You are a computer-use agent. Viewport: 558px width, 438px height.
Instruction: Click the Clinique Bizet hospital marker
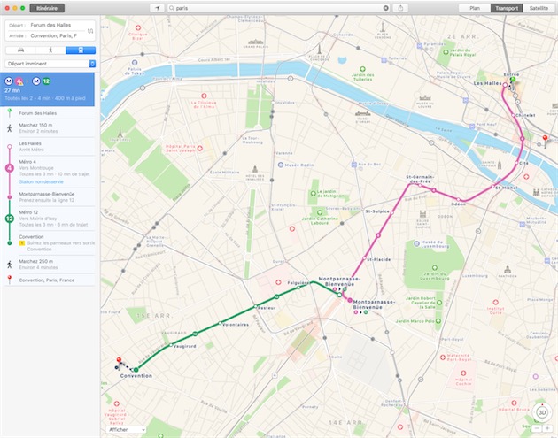(138, 27)
